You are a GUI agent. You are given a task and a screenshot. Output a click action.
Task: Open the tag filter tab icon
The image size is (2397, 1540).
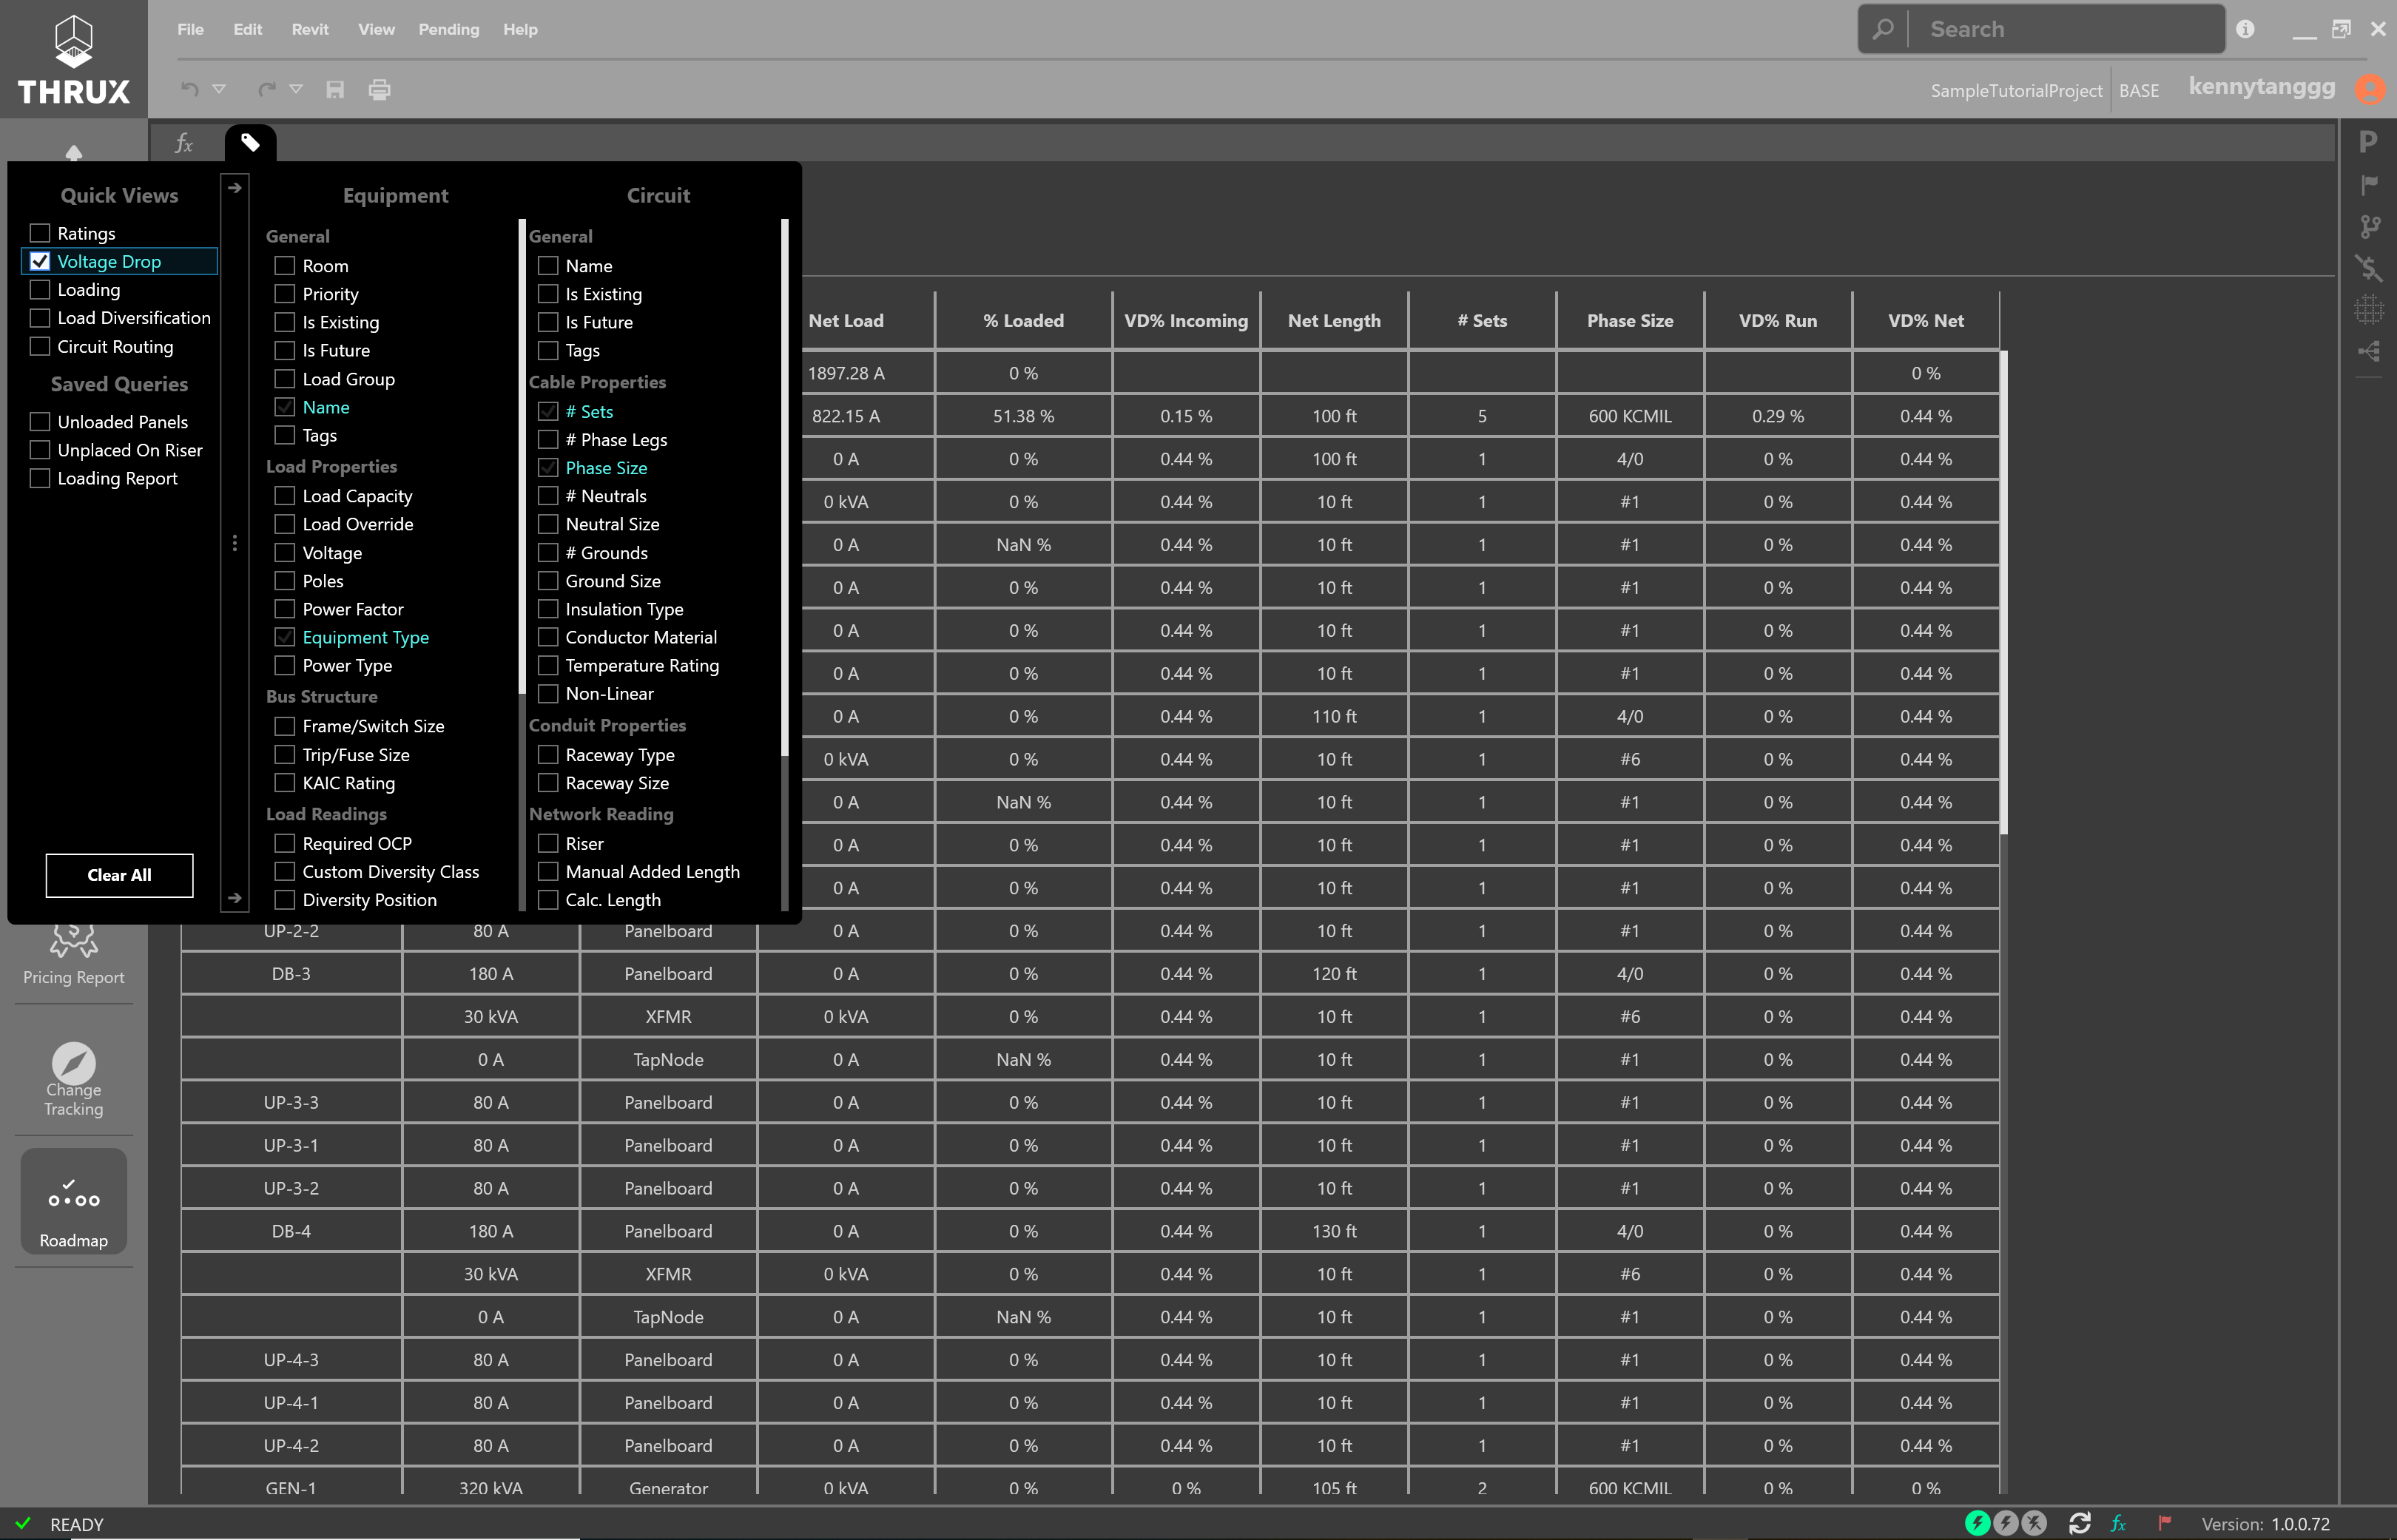[x=250, y=143]
